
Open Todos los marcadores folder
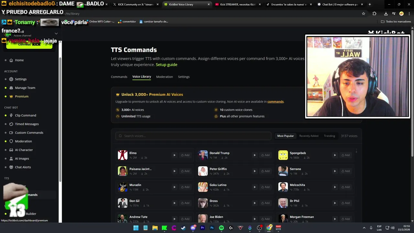[x=396, y=22]
